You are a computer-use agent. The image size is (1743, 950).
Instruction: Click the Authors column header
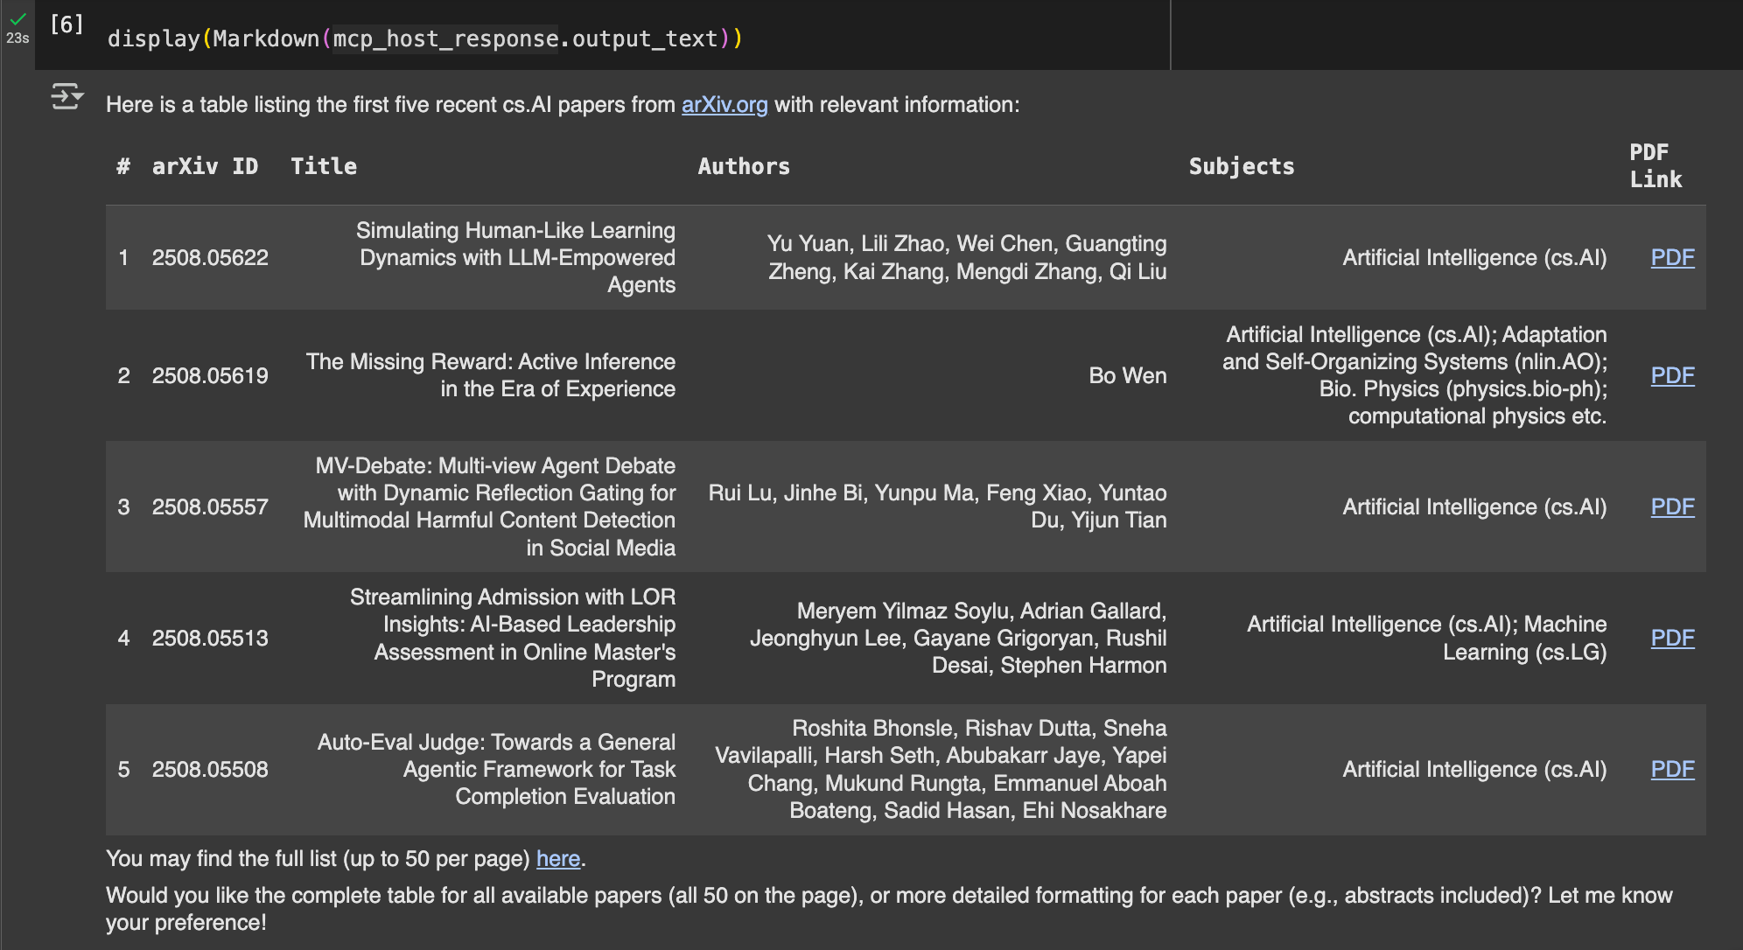744,166
